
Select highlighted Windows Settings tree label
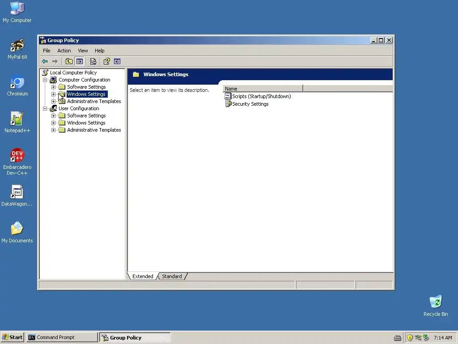coord(87,94)
